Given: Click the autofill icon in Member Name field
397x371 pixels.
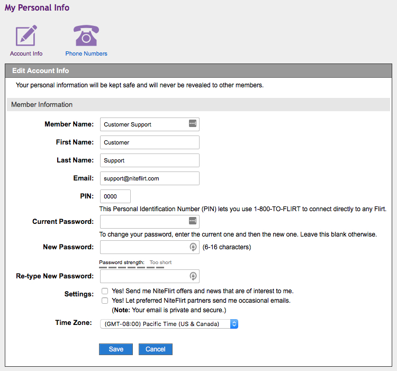Looking at the screenshot, I should pyautogui.click(x=193, y=123).
